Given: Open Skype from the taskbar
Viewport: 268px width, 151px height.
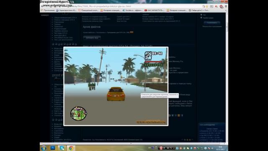Looking at the screenshot, I should pyautogui.click(x=62, y=148).
